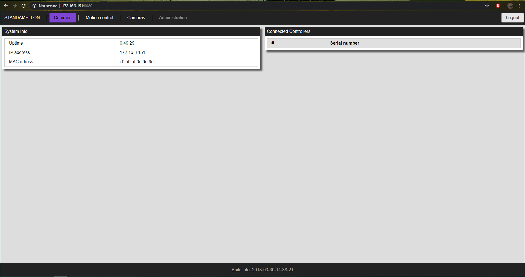
Task: Open the Not secure site info icon
Action: pyautogui.click(x=34, y=6)
